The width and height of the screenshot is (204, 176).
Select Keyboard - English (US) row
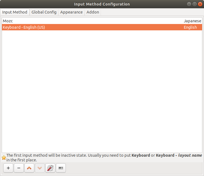point(102,27)
